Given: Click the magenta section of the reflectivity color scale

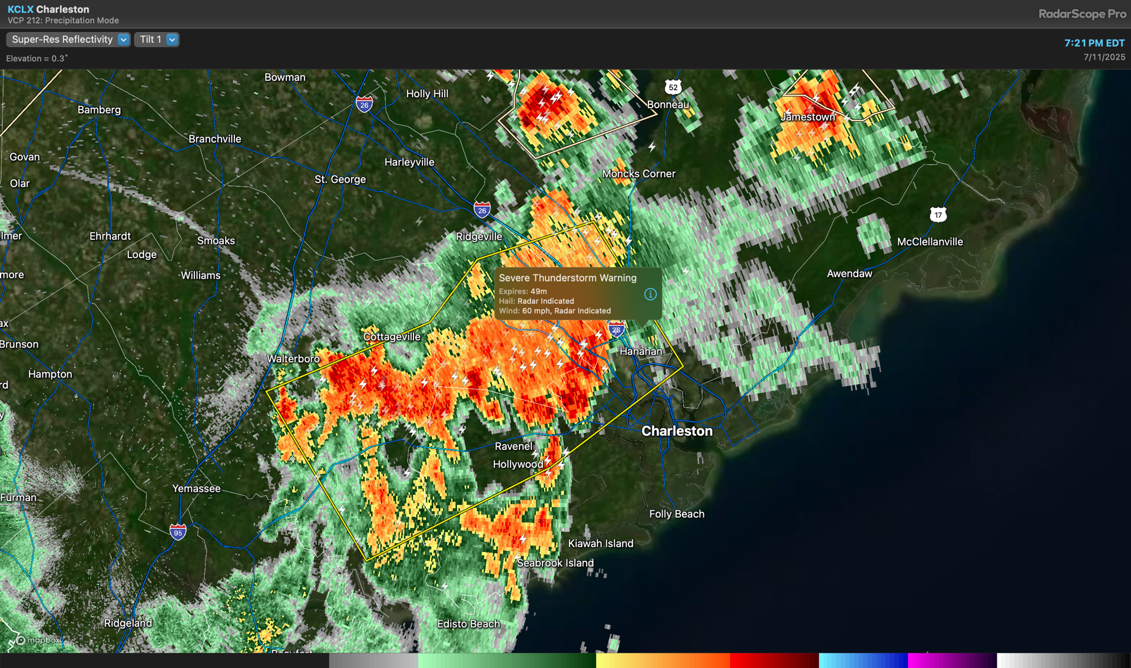Looking at the screenshot, I should point(952,660).
